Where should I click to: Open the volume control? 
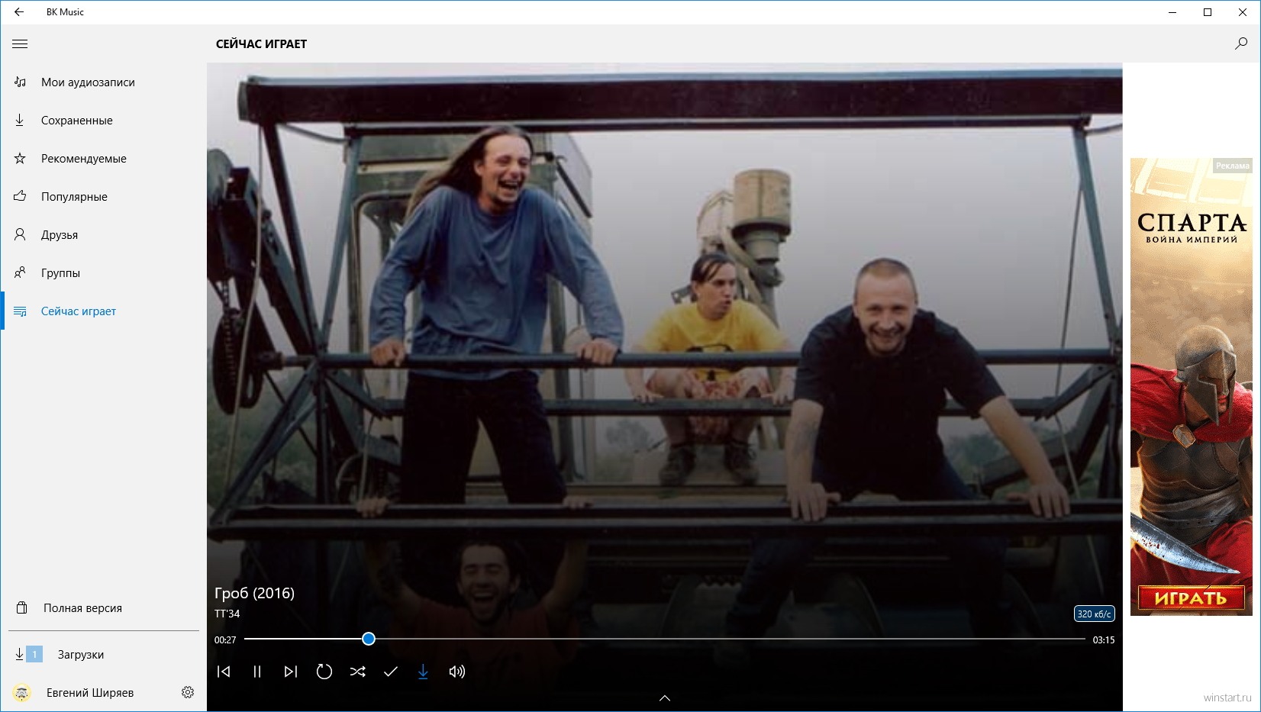(456, 672)
